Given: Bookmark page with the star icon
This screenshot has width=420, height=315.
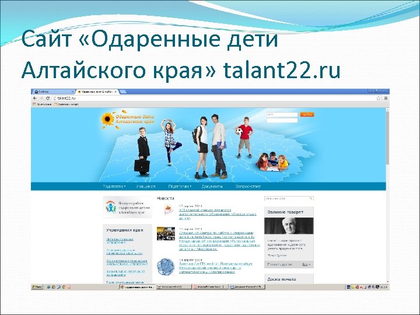Looking at the screenshot, I should pos(378,99).
